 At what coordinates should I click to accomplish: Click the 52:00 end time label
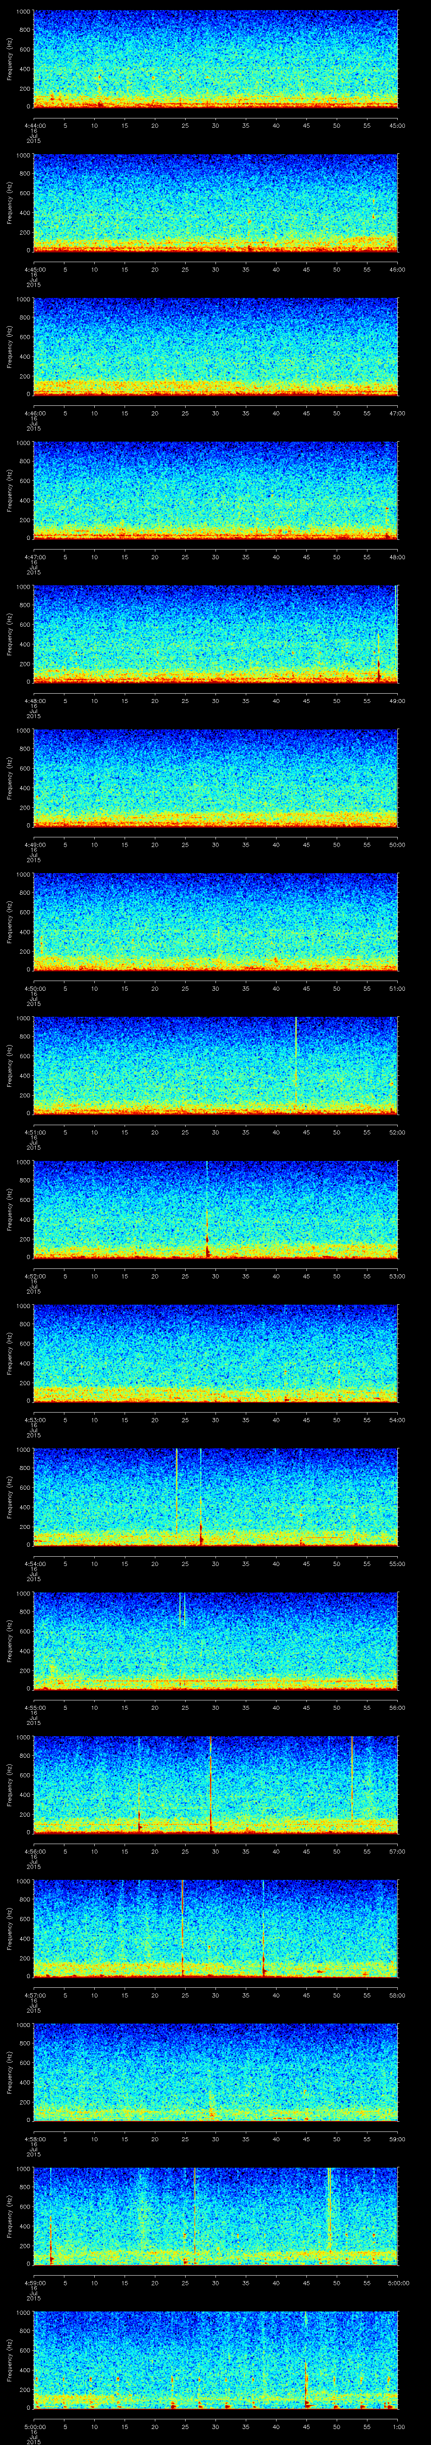[398, 1131]
